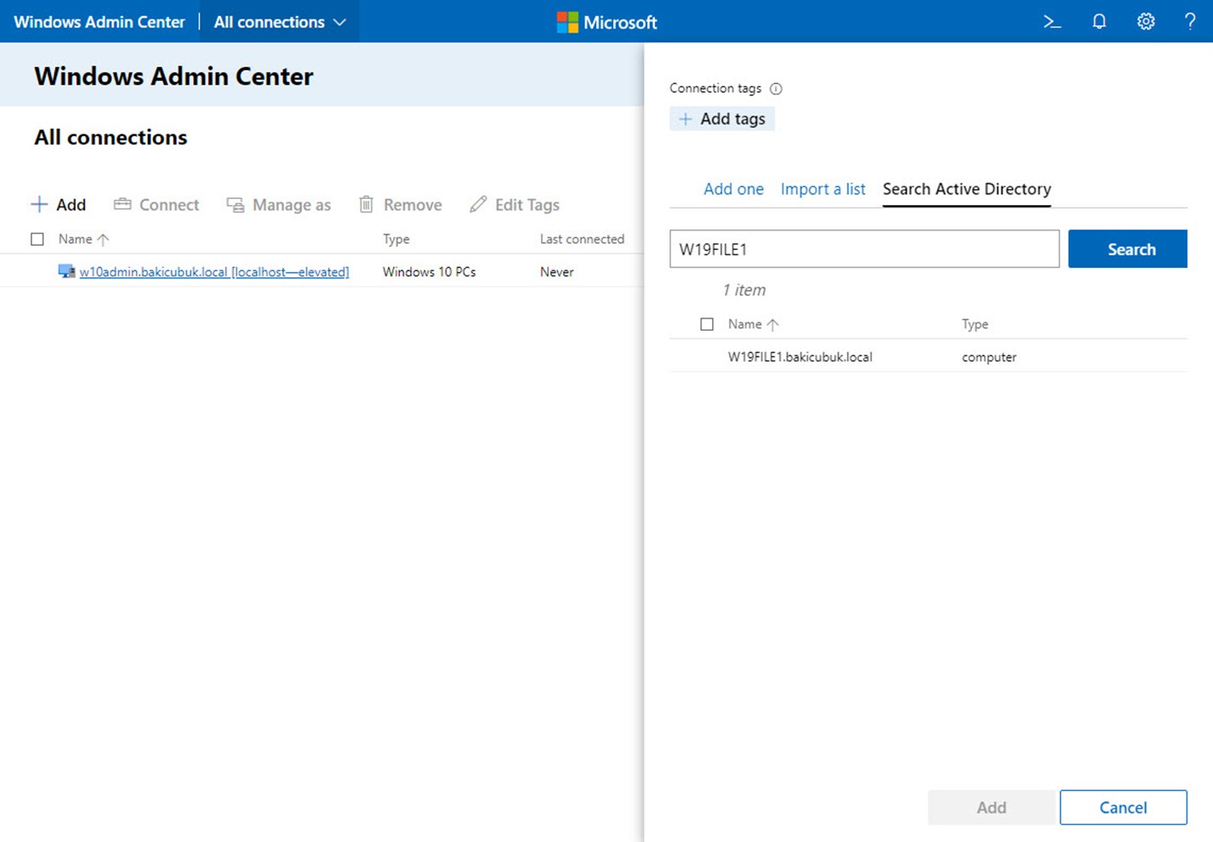Click the Microsoft logo
Image resolution: width=1213 pixels, height=842 pixels.
pos(607,22)
